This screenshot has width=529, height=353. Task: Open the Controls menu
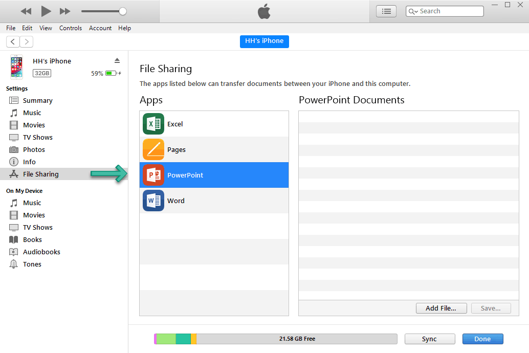click(x=71, y=28)
